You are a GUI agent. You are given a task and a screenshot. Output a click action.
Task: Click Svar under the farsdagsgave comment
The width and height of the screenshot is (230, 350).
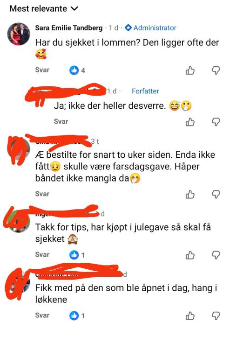42,194
